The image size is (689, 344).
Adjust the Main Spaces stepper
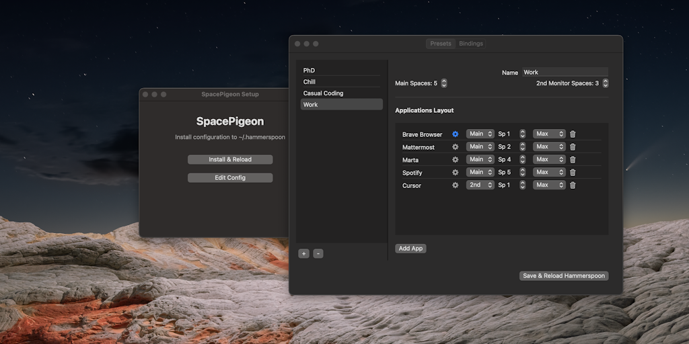[x=443, y=83]
